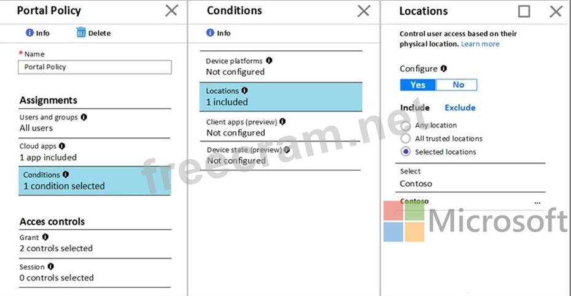Click the ellipsis next to Contoso

pos(537,202)
